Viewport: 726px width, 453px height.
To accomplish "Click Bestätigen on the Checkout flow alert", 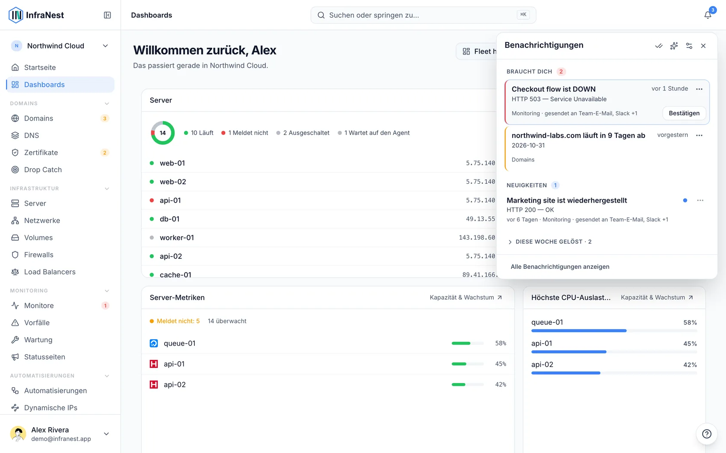I will point(684,113).
